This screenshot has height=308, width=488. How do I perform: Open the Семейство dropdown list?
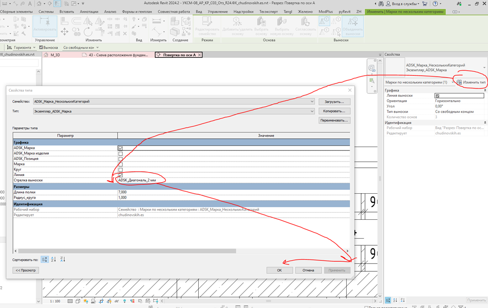pyautogui.click(x=312, y=101)
